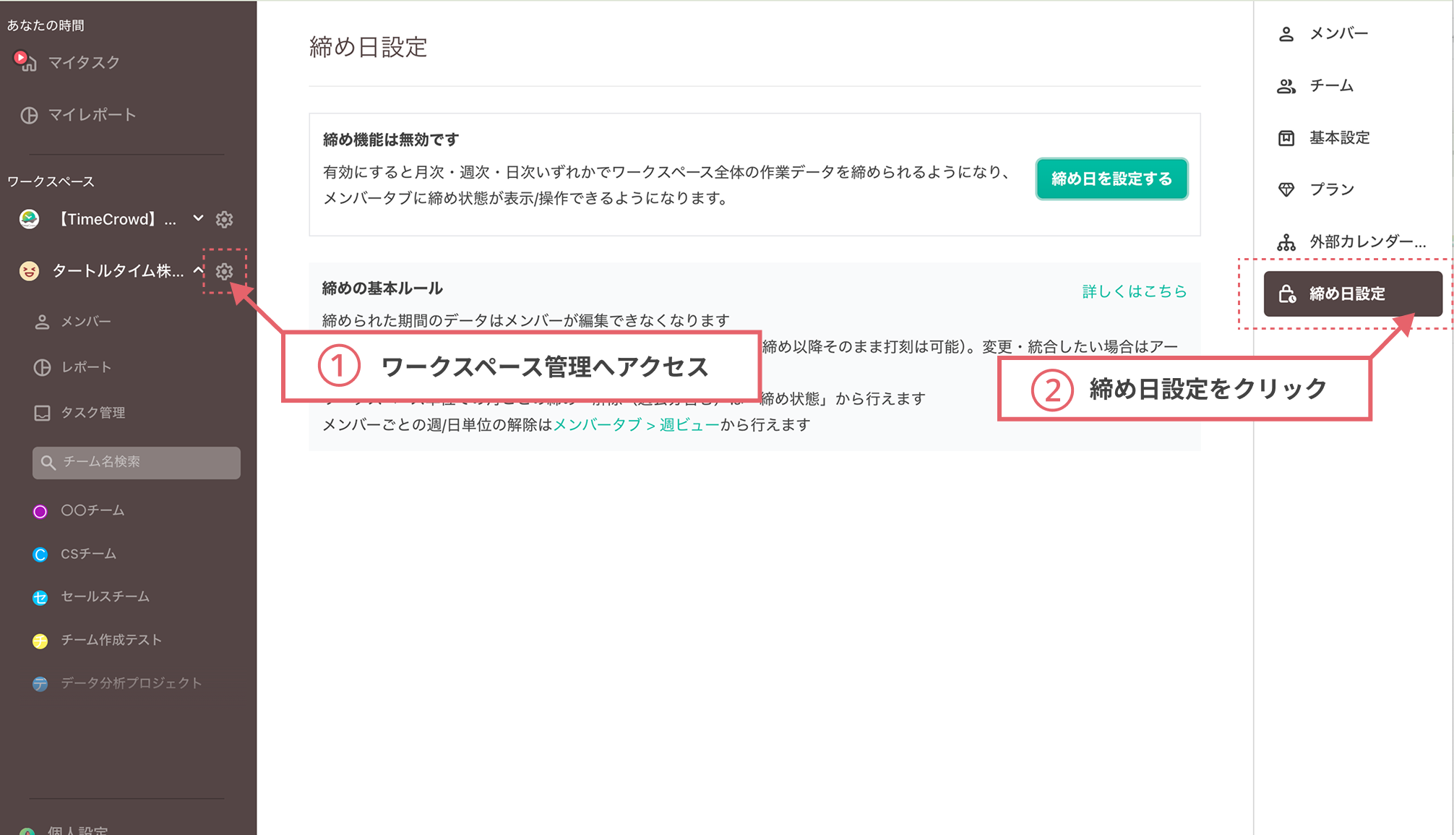This screenshot has width=1454, height=835.
Task: Open 外部カレンダー in the right menu
Action: [1368, 241]
